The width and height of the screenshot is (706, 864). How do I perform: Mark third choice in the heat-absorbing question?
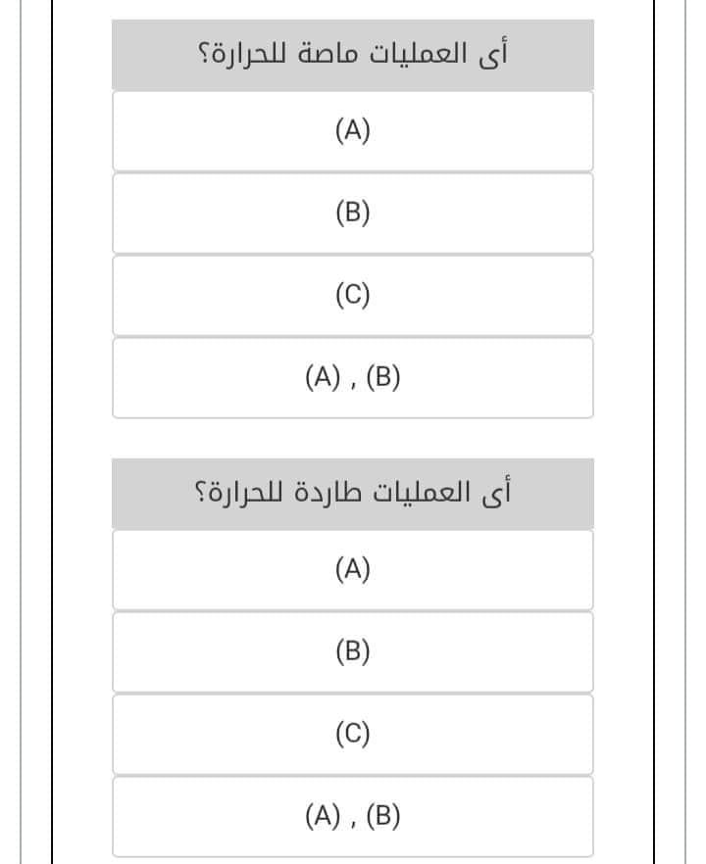click(x=352, y=295)
